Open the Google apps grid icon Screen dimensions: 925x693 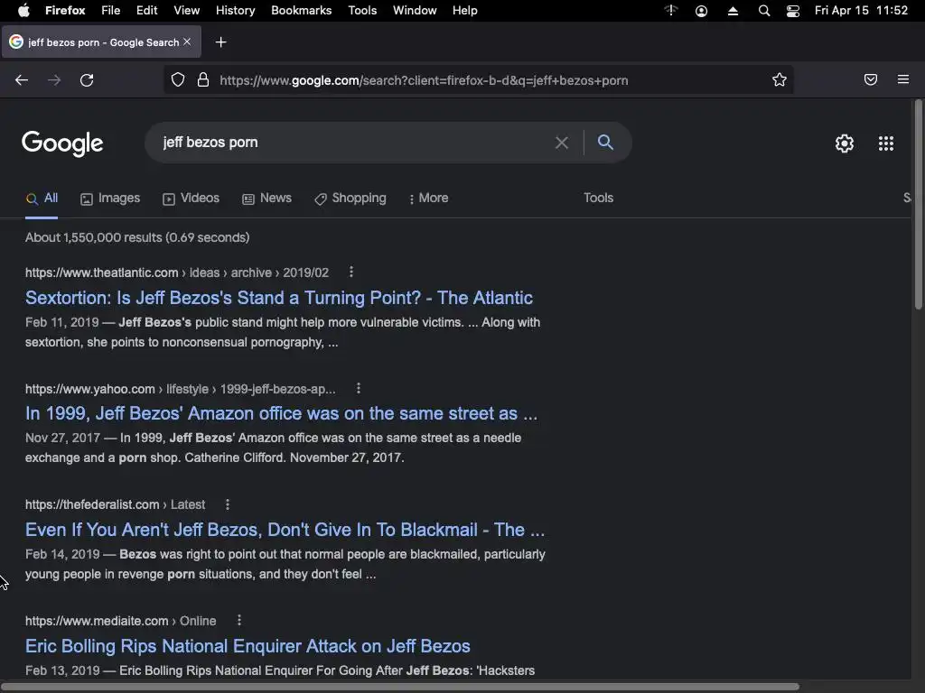886,143
